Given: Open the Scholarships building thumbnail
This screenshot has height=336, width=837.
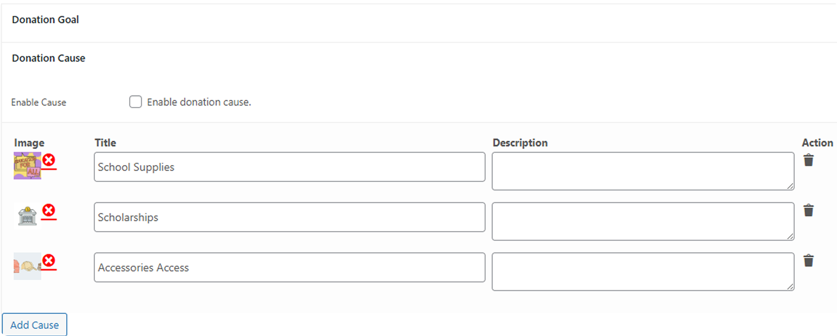Looking at the screenshot, I should pos(27,216).
